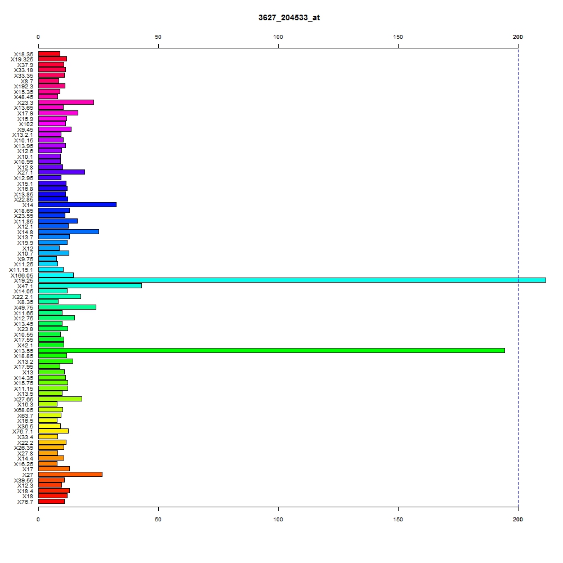Click the row label X19.9
This screenshot has width=563, height=563.
[25, 243]
